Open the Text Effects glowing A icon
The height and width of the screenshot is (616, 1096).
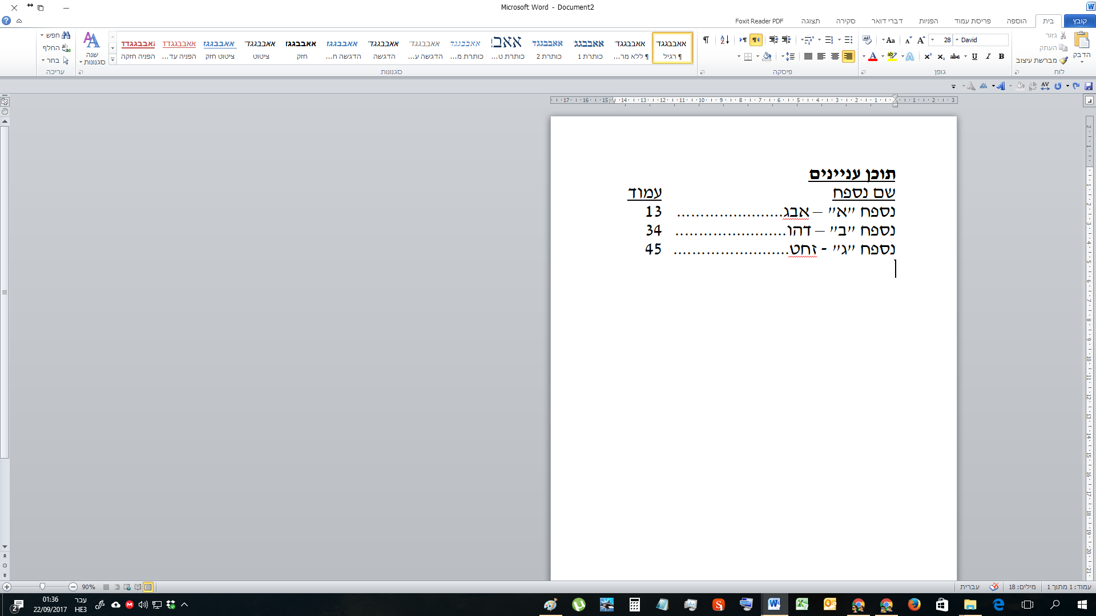[910, 56]
